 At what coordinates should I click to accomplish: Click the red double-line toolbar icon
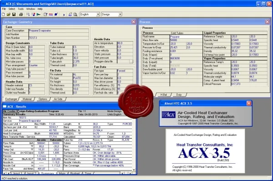pyautogui.click(x=51, y=15)
